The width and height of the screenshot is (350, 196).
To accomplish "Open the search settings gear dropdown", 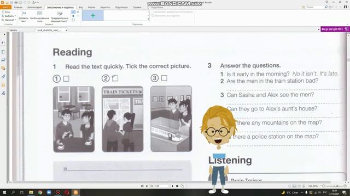I will pos(331,7).
